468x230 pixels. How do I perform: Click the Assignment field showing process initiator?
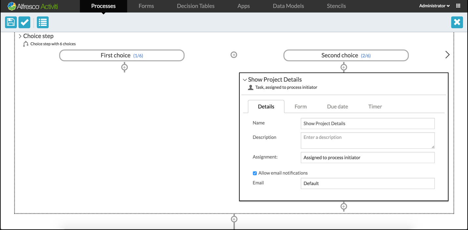[368, 158]
